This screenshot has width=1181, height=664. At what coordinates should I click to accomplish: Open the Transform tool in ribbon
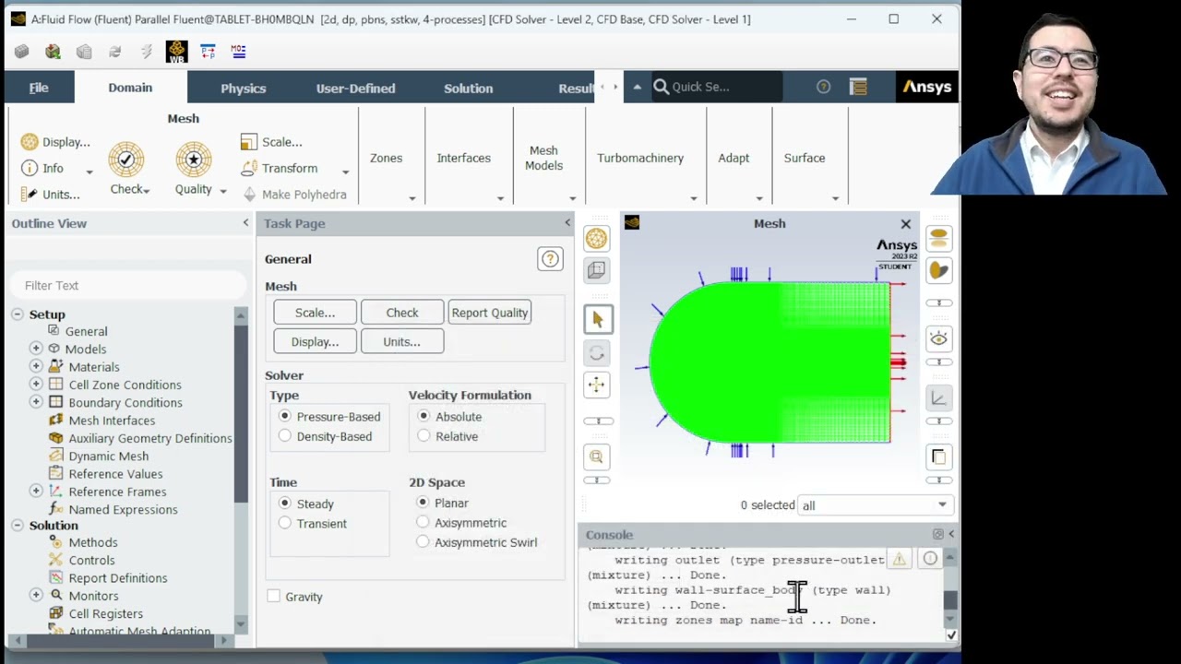pos(279,168)
